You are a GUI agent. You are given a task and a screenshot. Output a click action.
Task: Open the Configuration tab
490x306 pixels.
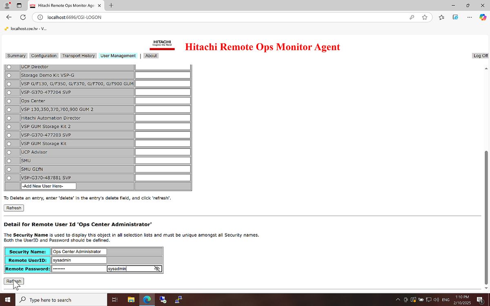point(44,56)
